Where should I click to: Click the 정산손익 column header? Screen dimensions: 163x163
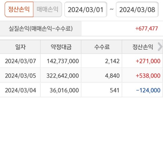[x=141, y=47]
